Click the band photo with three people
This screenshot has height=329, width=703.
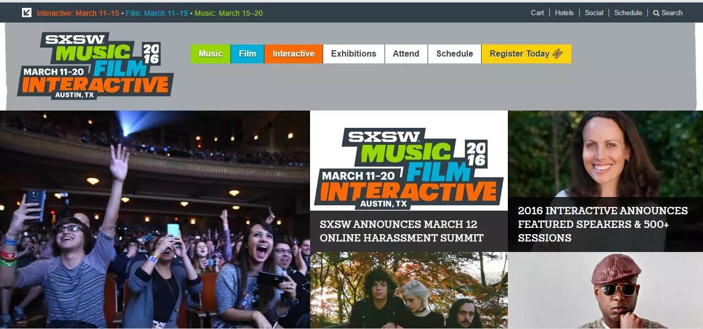click(x=409, y=290)
